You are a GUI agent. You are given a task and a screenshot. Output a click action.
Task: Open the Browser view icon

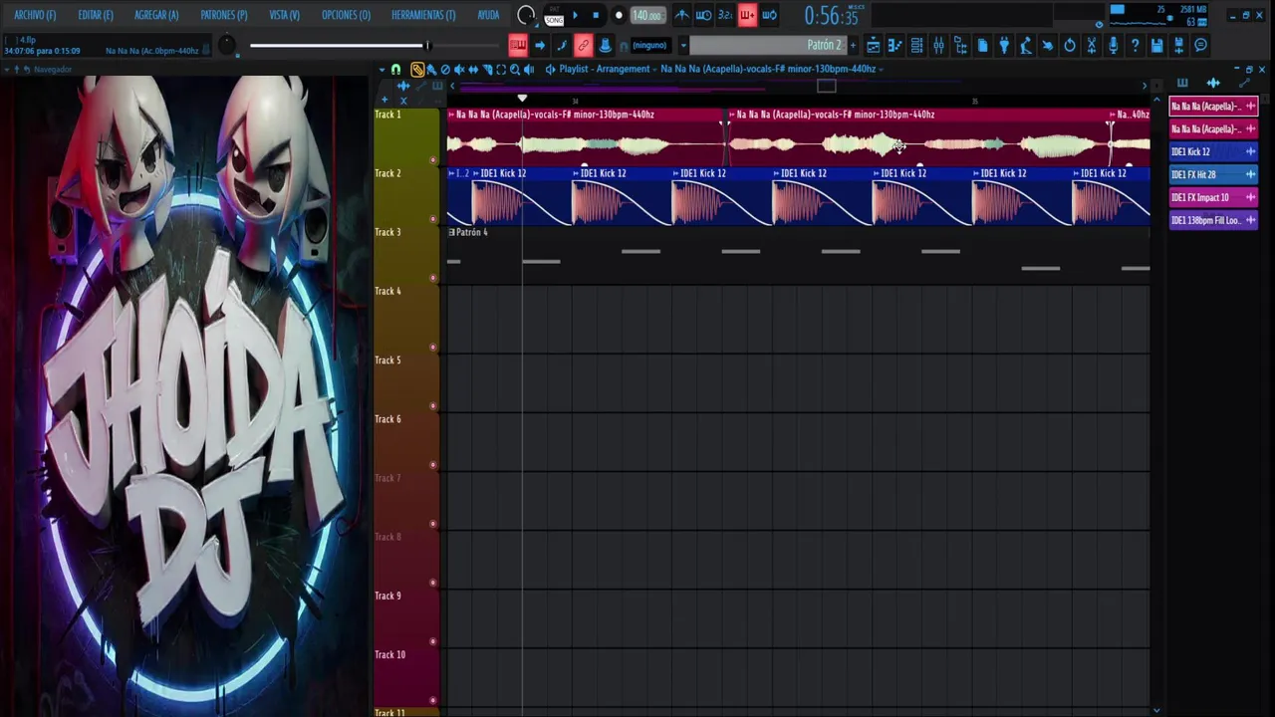coord(960,45)
